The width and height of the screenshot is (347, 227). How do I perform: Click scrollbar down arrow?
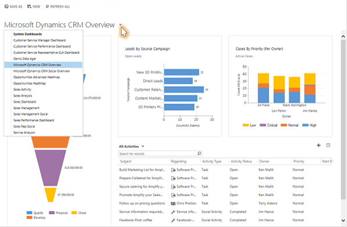coord(343,221)
